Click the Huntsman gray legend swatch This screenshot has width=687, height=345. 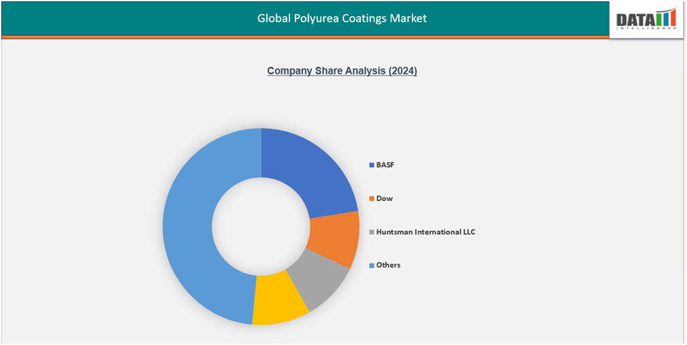pos(372,232)
